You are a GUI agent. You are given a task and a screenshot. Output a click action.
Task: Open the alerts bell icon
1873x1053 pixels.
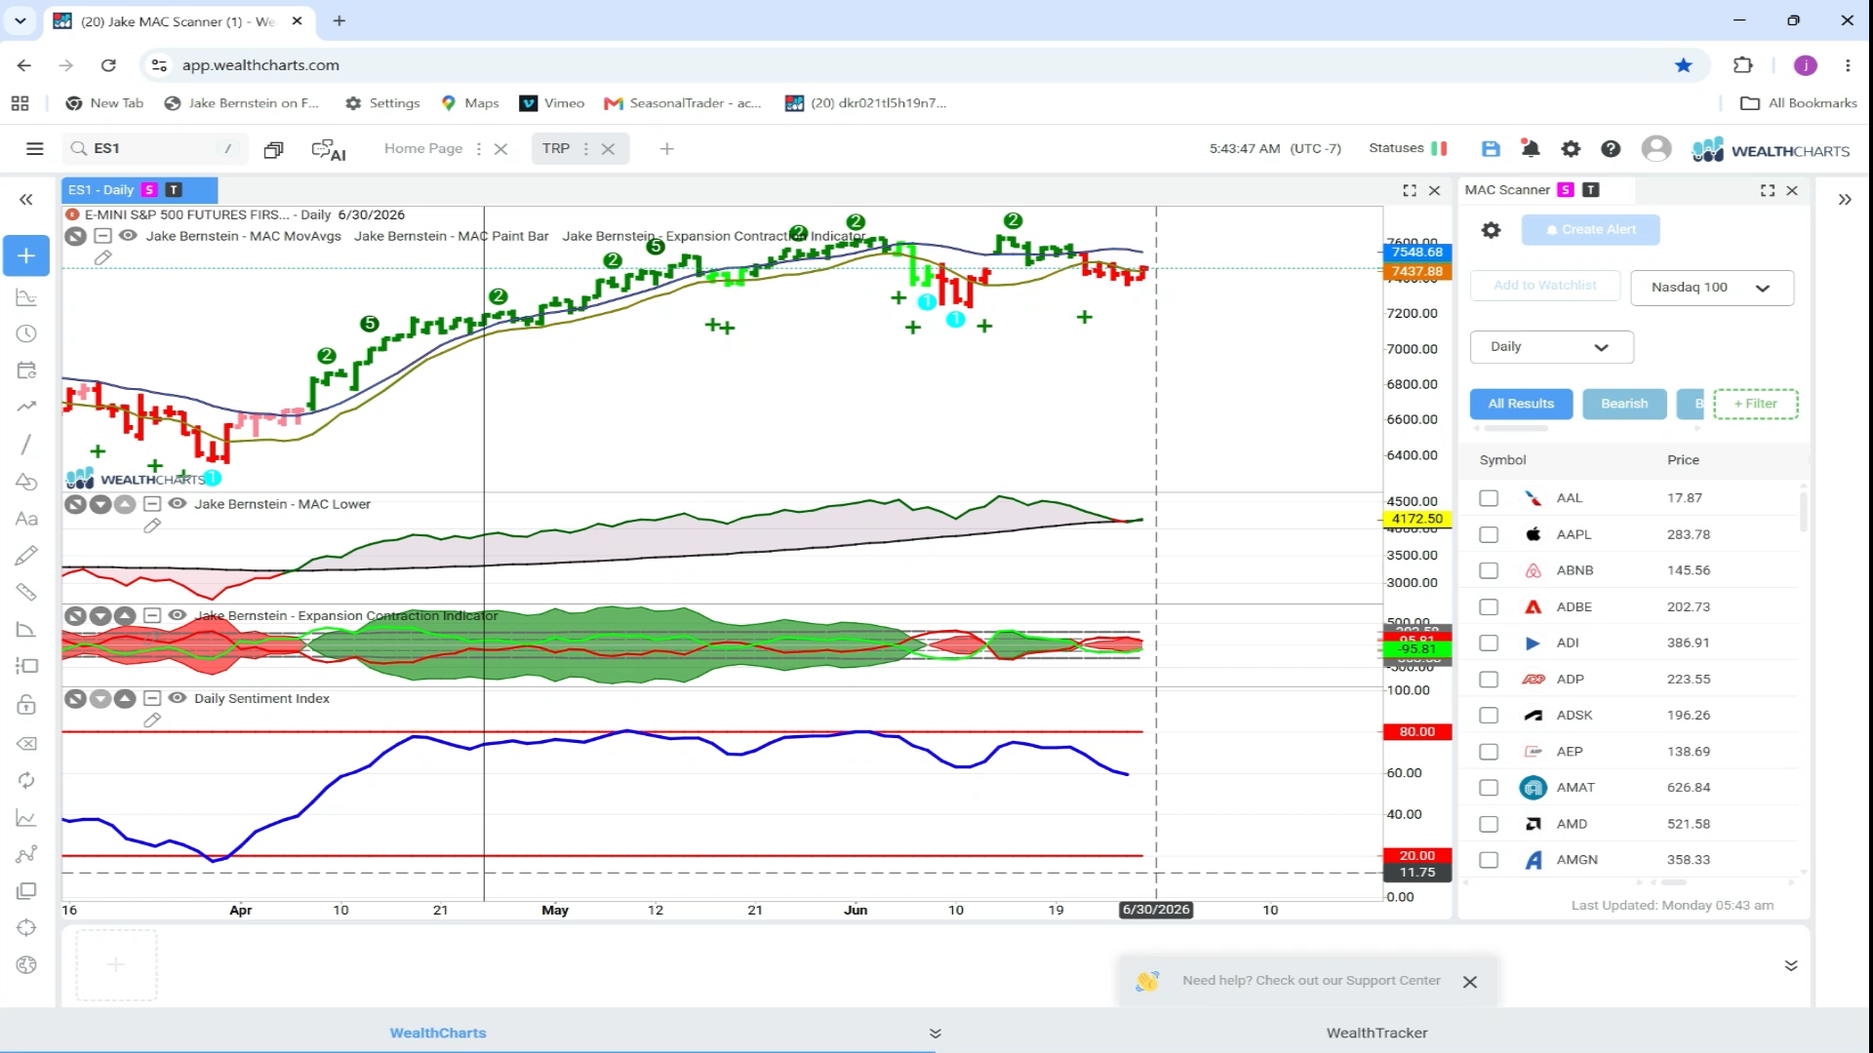(x=1530, y=149)
